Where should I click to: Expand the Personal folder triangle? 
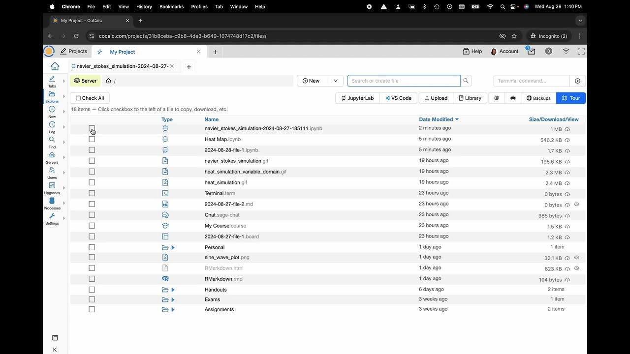[173, 247]
